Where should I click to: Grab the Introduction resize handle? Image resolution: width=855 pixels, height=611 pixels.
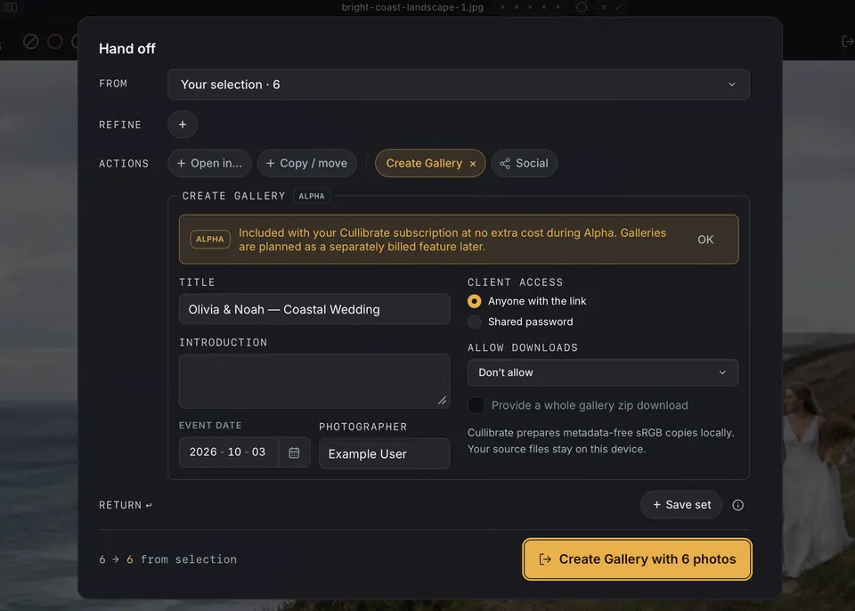coord(443,401)
